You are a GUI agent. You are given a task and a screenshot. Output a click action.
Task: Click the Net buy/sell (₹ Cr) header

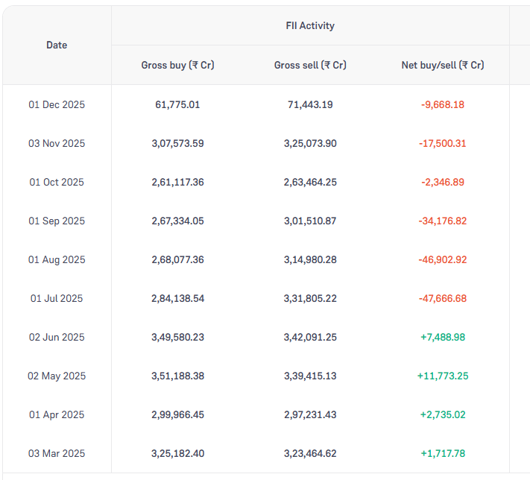point(442,65)
